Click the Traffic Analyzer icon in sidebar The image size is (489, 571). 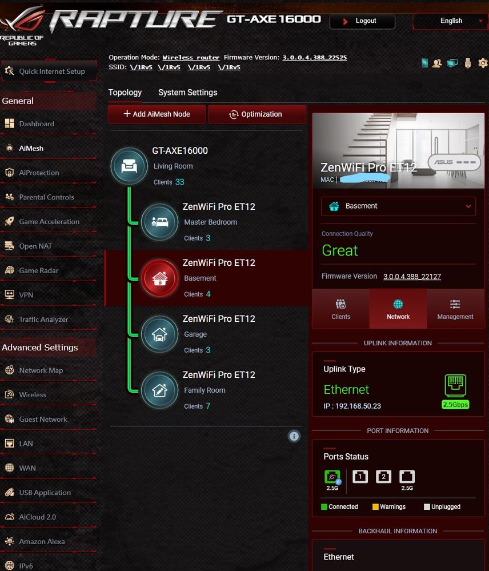[10, 319]
